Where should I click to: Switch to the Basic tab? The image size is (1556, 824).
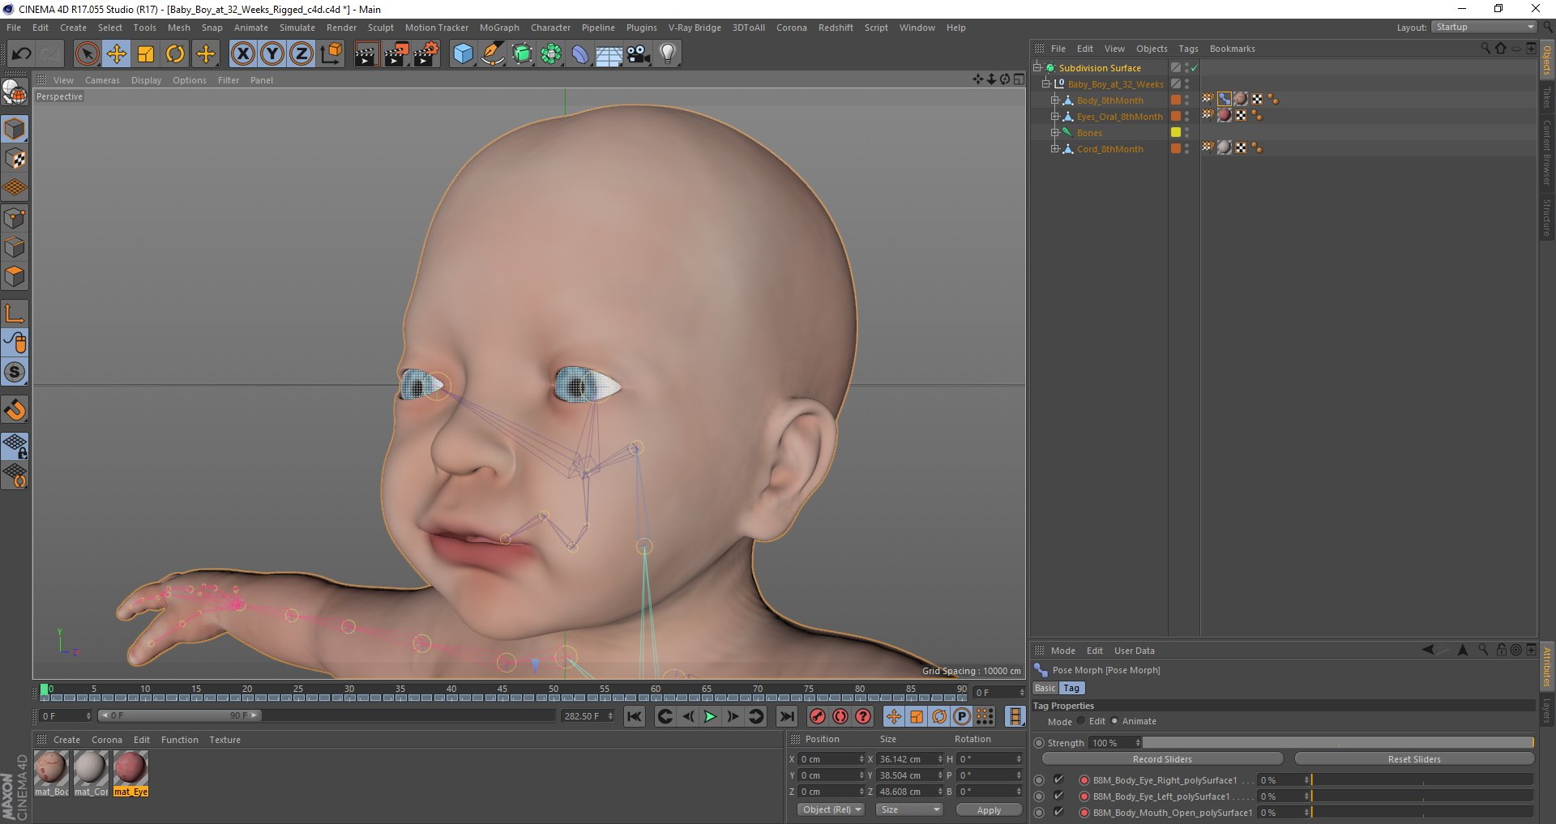(1045, 688)
